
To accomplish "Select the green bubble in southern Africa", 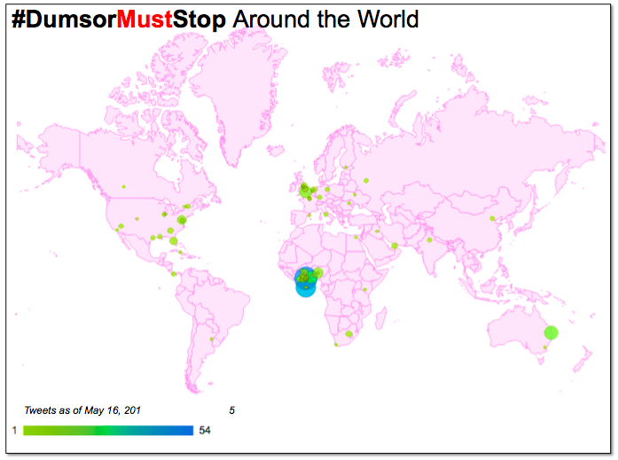I will click(x=349, y=334).
